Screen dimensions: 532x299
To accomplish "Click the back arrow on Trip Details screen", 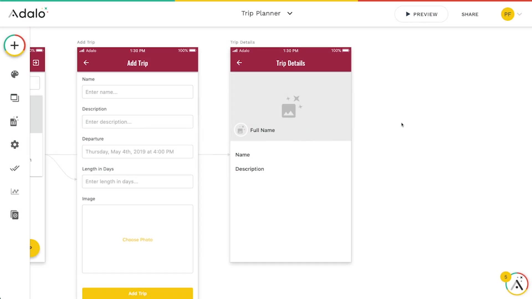I will [239, 63].
